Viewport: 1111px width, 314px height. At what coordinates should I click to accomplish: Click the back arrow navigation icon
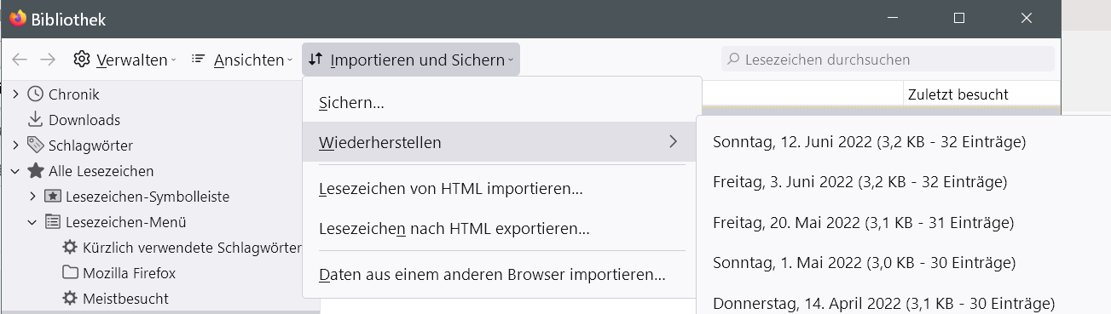[19, 60]
